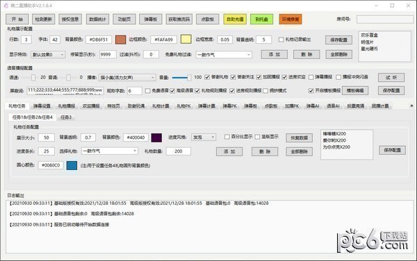The height and width of the screenshot is (261, 417).
Task: Open the voice announcer dropdown 猫小美
Action: click(x=127, y=78)
